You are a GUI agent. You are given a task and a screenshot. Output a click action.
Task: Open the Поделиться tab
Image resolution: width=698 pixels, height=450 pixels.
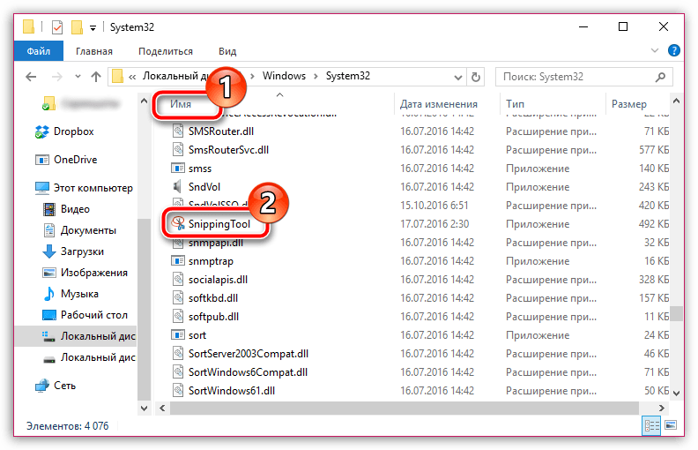(x=165, y=51)
